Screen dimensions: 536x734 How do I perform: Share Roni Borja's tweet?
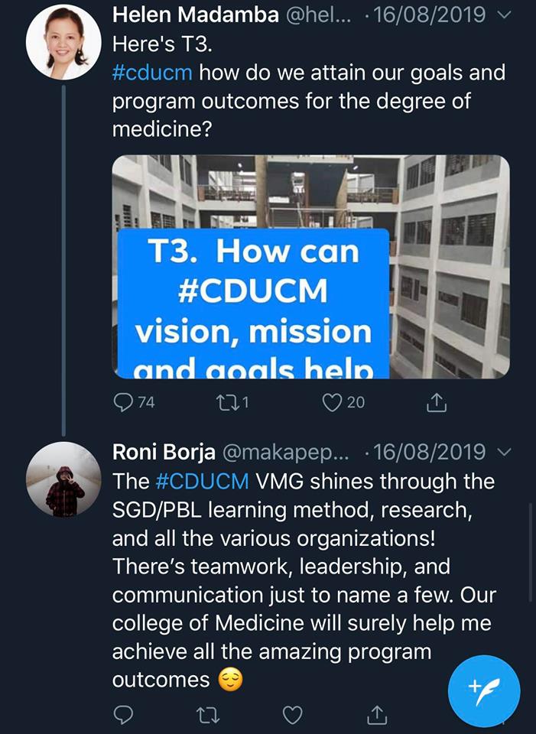coord(376,714)
